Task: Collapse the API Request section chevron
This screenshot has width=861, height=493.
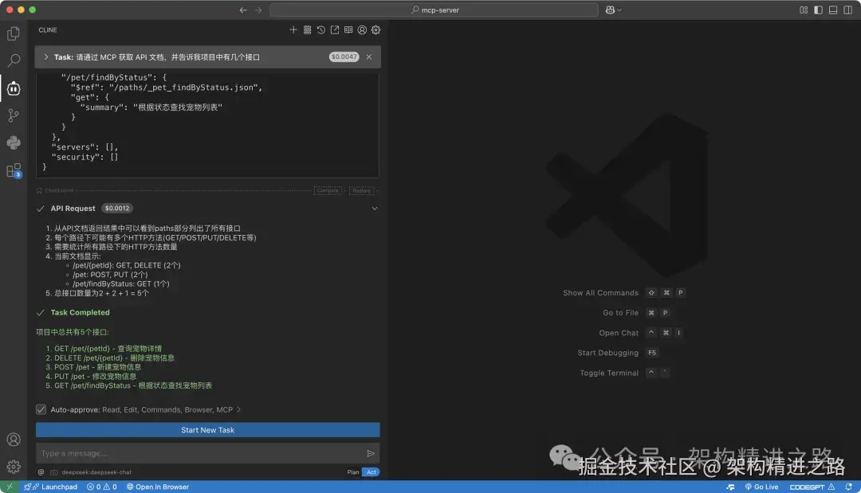Action: 375,209
